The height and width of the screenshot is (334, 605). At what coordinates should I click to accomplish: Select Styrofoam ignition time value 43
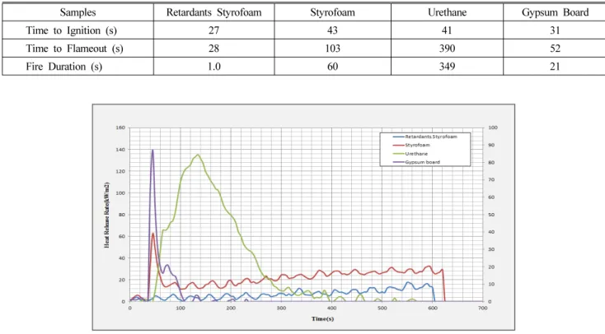pos(332,30)
